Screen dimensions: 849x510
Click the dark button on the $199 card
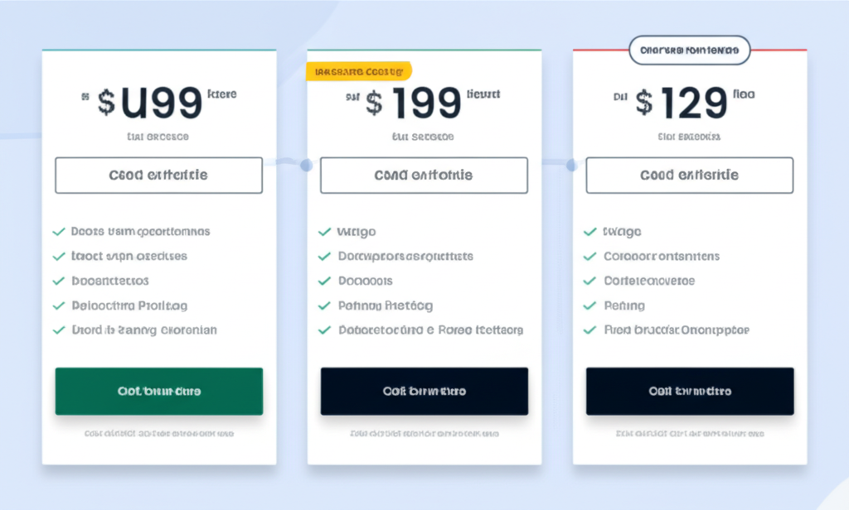tap(424, 391)
